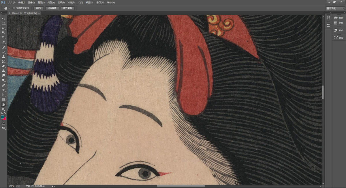The image size is (346, 188).
Task: Open the 帮助(H) menu
Action: pyautogui.click(x=111, y=2)
